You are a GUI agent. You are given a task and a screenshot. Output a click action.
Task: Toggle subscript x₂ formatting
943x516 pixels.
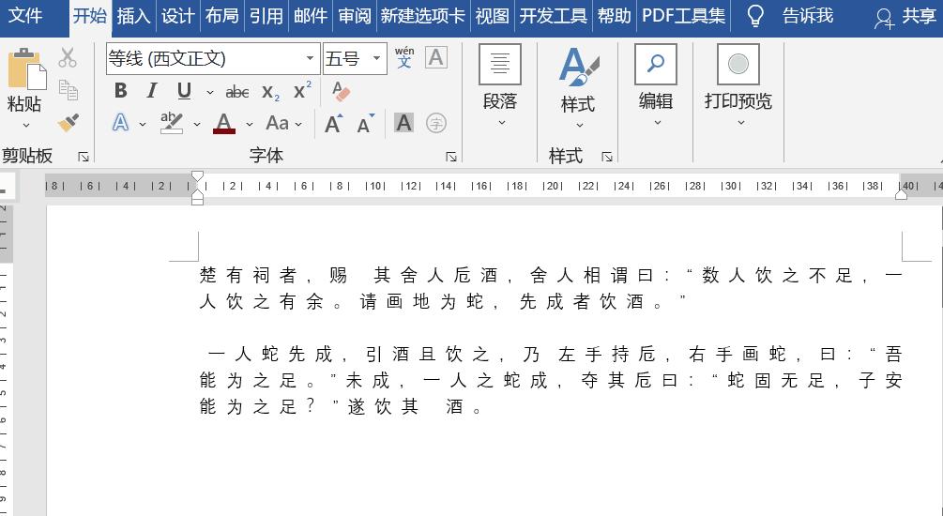270,92
